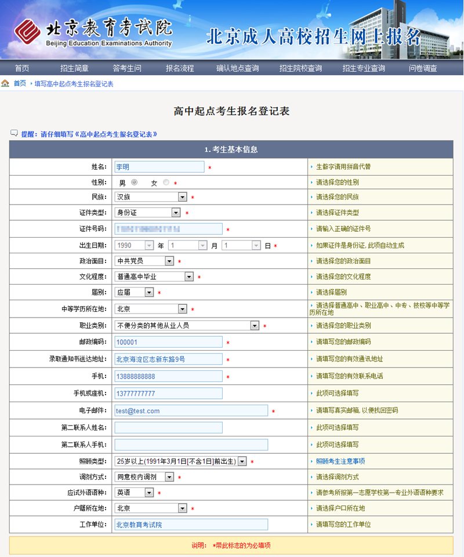The image size is (464, 557).
Task: Expand the 文化程度 dropdown list
Action: click(x=154, y=277)
